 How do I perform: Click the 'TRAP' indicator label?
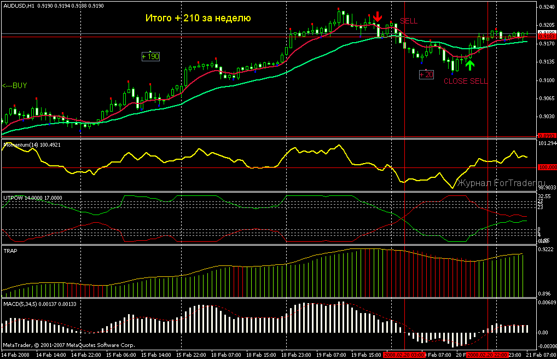pos(10,251)
